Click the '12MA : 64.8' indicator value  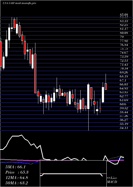(16, 178)
